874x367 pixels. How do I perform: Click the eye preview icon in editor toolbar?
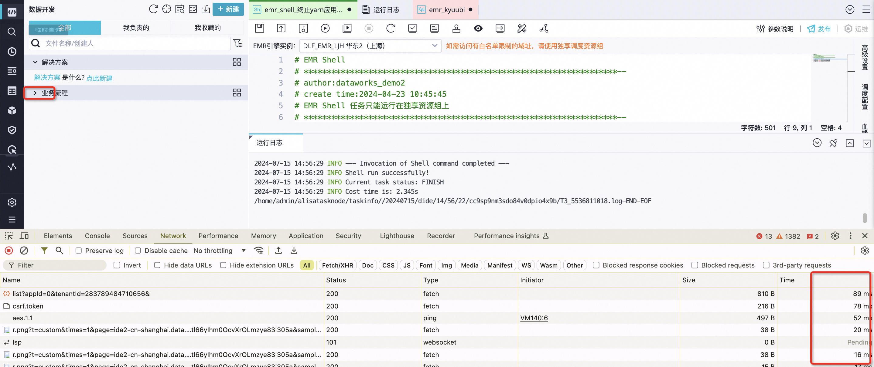pyautogui.click(x=478, y=29)
